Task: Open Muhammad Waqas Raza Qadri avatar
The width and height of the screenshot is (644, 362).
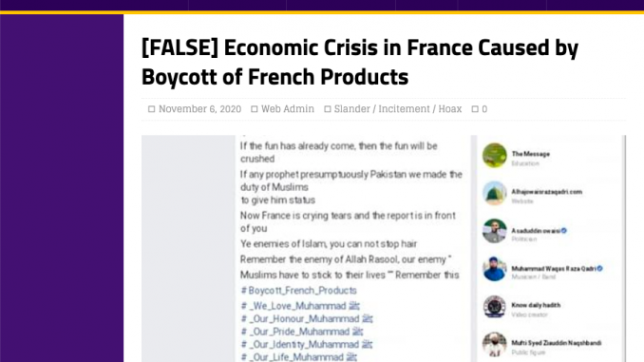Action: (495, 269)
